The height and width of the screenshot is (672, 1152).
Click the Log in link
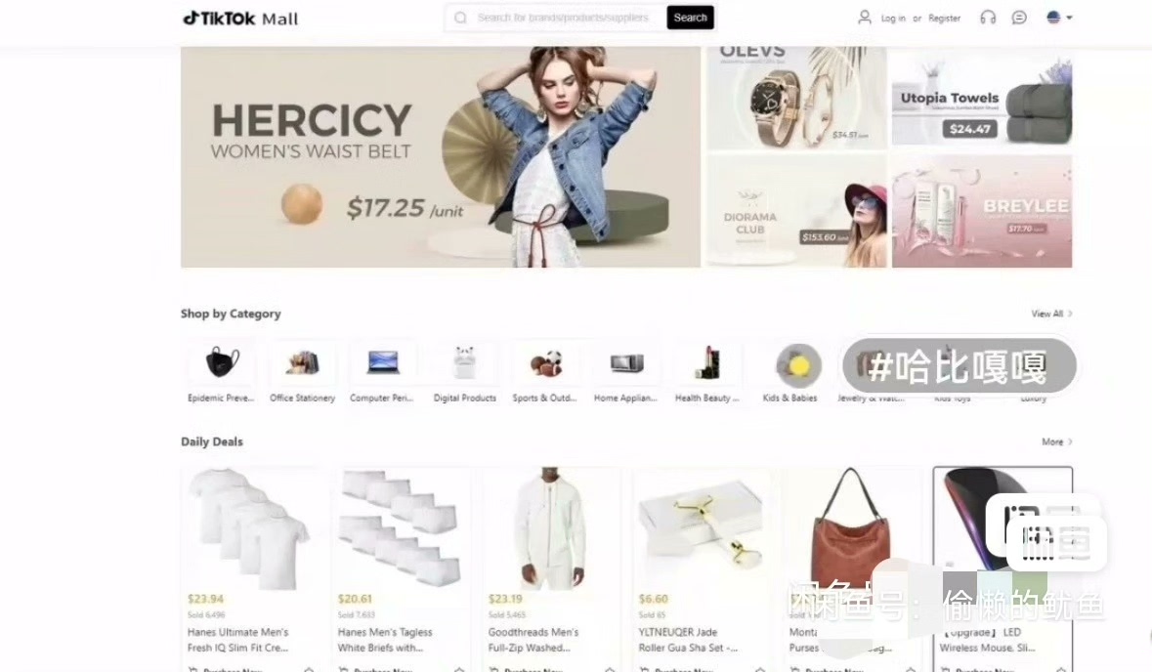click(893, 19)
